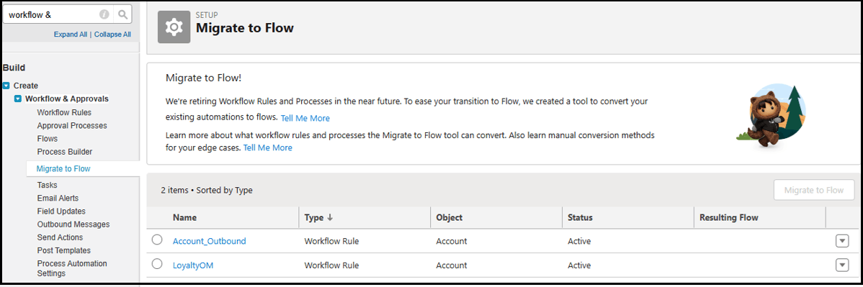Image resolution: width=863 pixels, height=287 pixels.
Task: Select the Account_Outbound radio button
Action: pyautogui.click(x=157, y=240)
